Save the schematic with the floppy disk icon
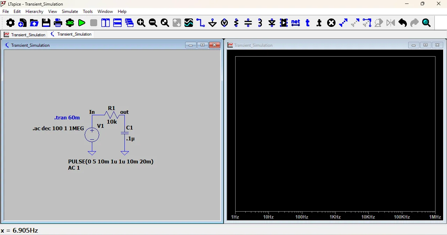The image size is (447, 235). pyautogui.click(x=46, y=23)
